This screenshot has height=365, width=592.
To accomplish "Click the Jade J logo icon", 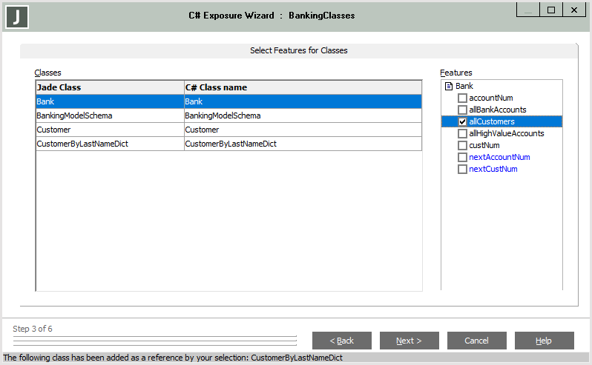I will point(17,16).
